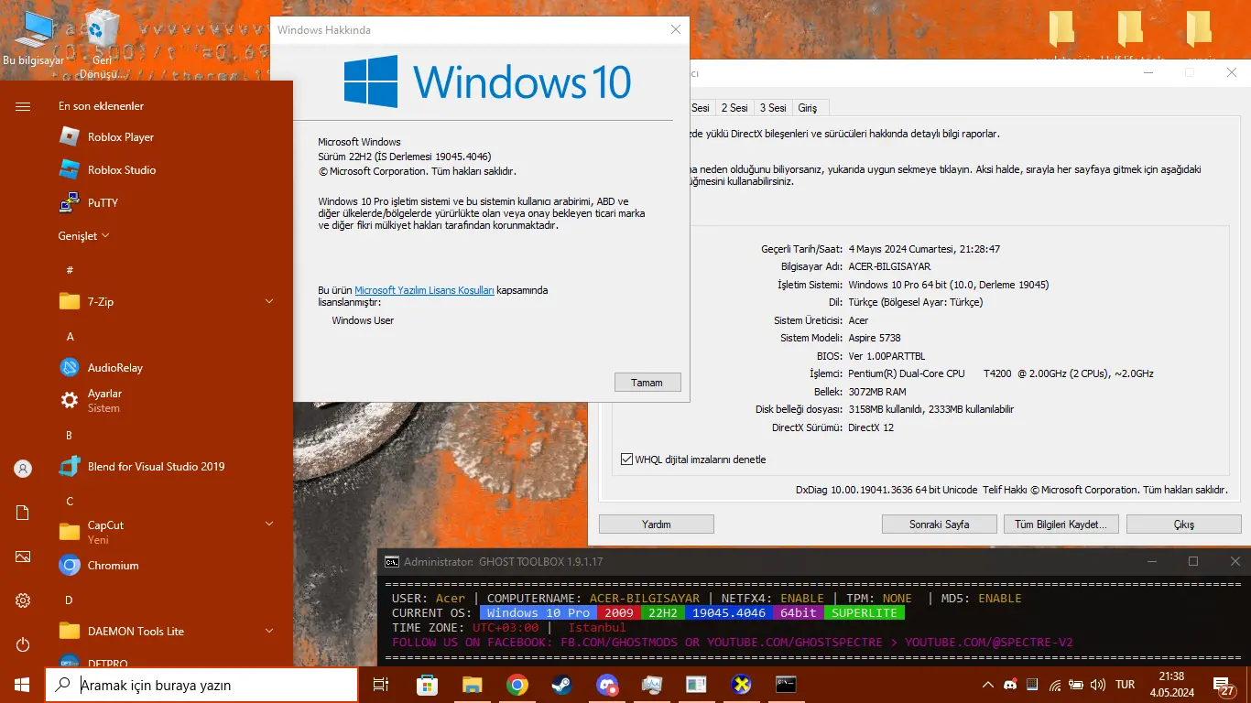The width and height of the screenshot is (1251, 703).
Task: Select the Recycle Bin desktop icon
Action: coord(101,44)
